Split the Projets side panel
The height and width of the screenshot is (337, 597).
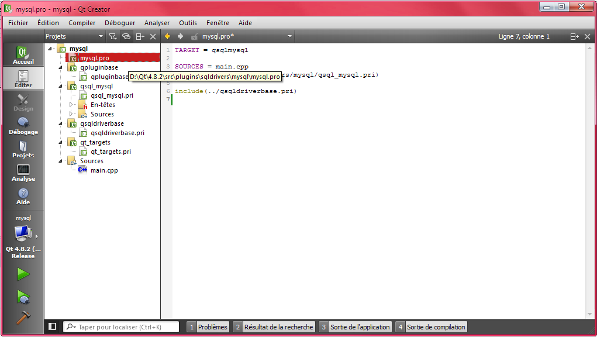(x=140, y=36)
